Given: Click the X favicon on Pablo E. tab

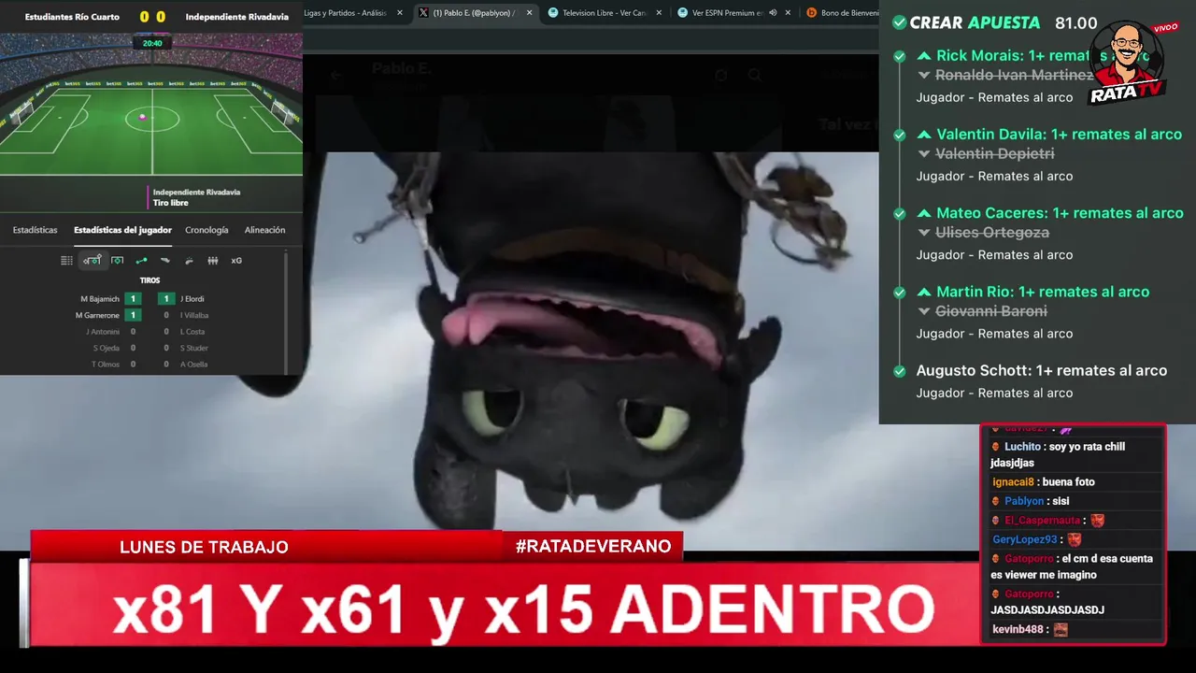Looking at the screenshot, I should [x=423, y=13].
